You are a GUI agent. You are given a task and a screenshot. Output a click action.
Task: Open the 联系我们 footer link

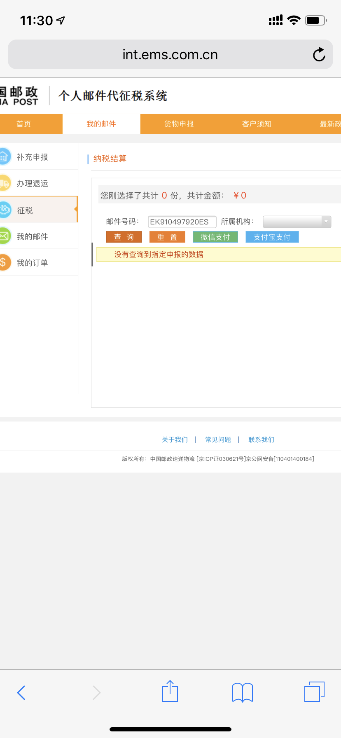[x=261, y=440]
